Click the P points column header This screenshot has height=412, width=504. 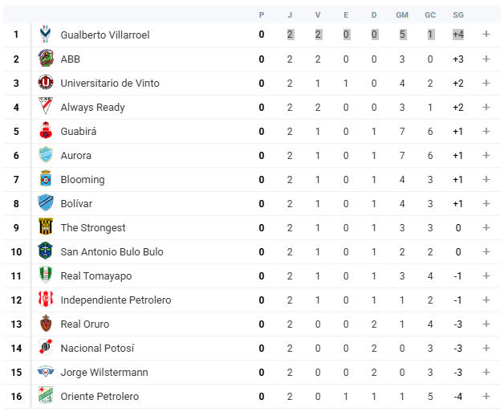tap(262, 15)
